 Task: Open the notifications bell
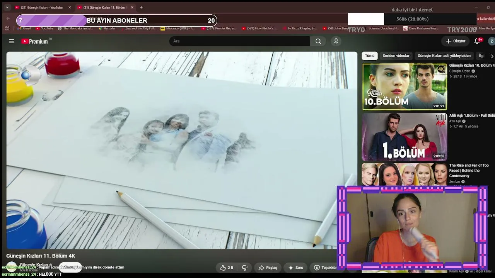click(x=478, y=41)
